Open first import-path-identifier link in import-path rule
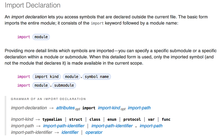Screen dimensions: 224x140 (x=64, y=126)
